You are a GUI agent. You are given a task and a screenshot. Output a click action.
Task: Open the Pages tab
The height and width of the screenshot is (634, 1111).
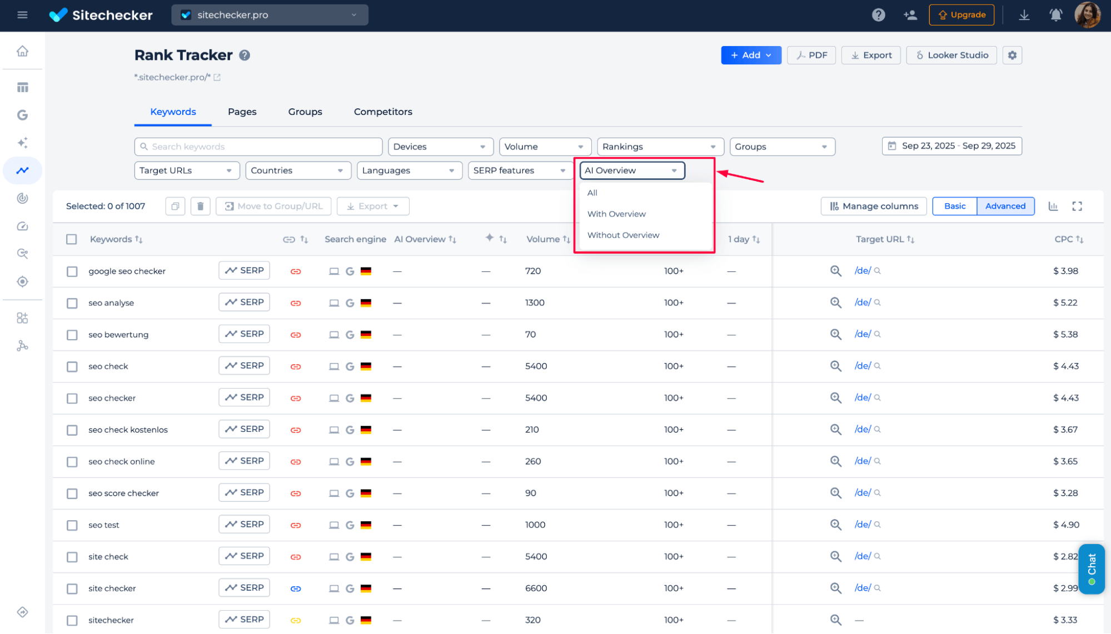(242, 112)
